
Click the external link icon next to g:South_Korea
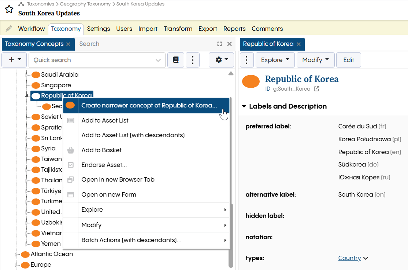pos(316,89)
